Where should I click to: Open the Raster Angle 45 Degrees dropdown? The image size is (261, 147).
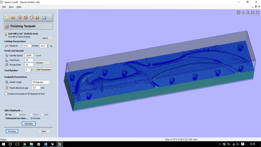pyautogui.click(x=41, y=82)
